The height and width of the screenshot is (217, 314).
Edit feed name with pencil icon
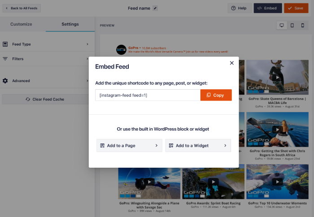click(x=155, y=8)
